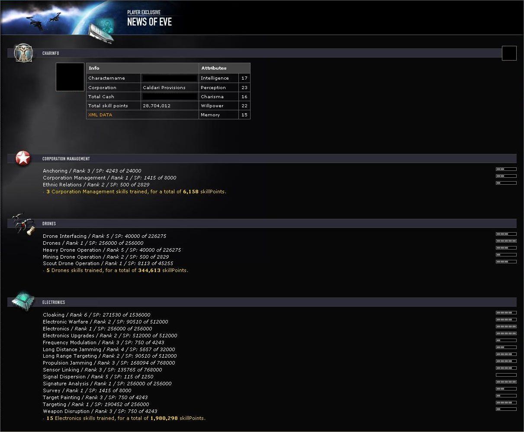Select the Corporation Management section header
This screenshot has width=524, height=432.
pos(66,159)
